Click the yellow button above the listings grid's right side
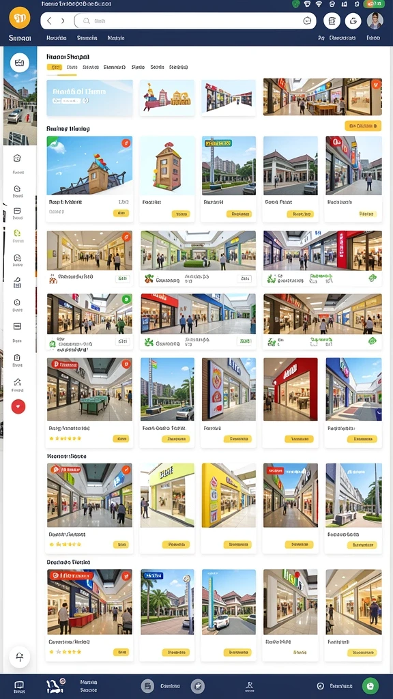This screenshot has width=393, height=699. pos(363,126)
